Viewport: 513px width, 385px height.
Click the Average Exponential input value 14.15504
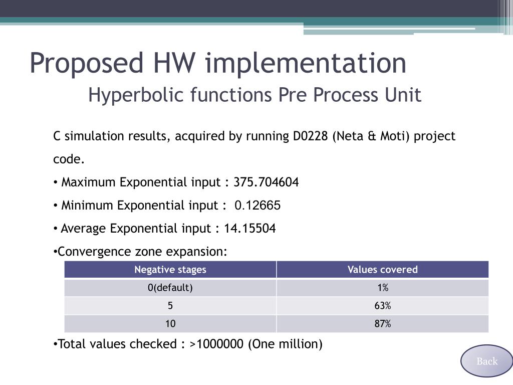coord(249,228)
